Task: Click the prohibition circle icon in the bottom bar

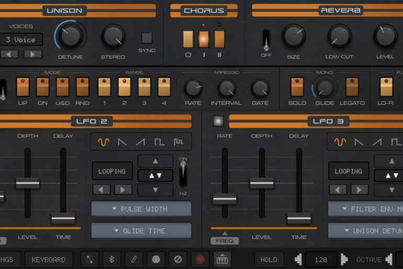Action: (x=178, y=260)
